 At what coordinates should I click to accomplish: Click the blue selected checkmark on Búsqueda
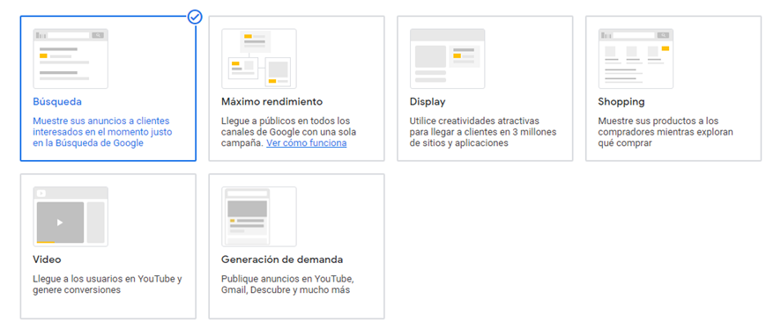point(195,17)
